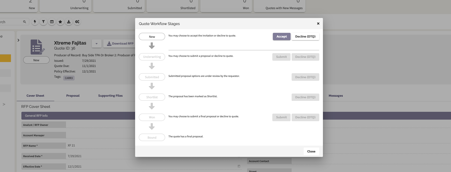Click the Quote Due date 11/1/2021
Viewport: 451px width, 172px height.
pyautogui.click(x=89, y=66)
